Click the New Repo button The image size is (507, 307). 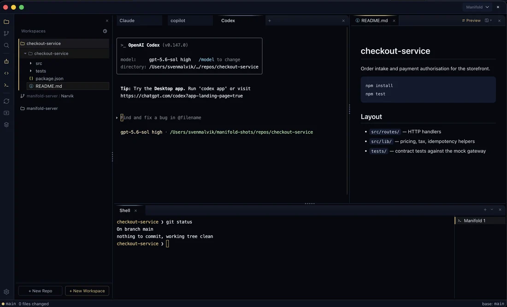[x=41, y=291]
